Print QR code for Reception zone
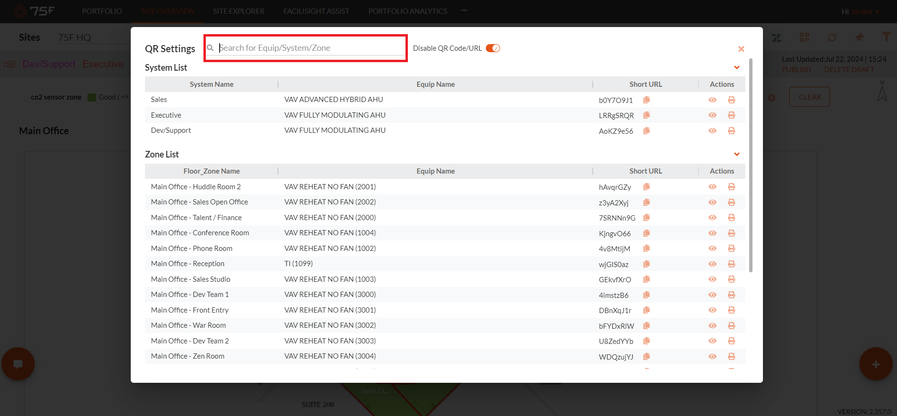 click(x=732, y=264)
